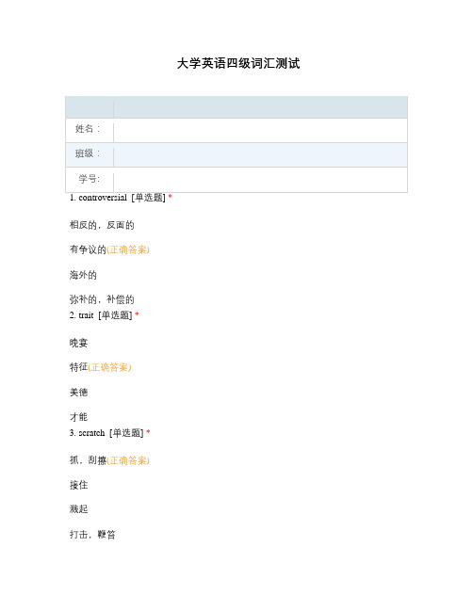The image size is (473, 611).
Task: Select answer 相反的，反面的 for question 1
Action: point(102,225)
